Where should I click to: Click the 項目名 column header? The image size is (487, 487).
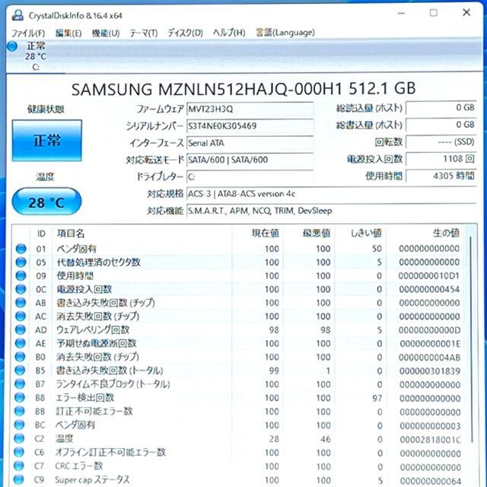click(71, 234)
